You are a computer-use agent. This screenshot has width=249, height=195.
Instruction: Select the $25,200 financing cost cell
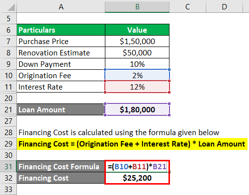137,178
